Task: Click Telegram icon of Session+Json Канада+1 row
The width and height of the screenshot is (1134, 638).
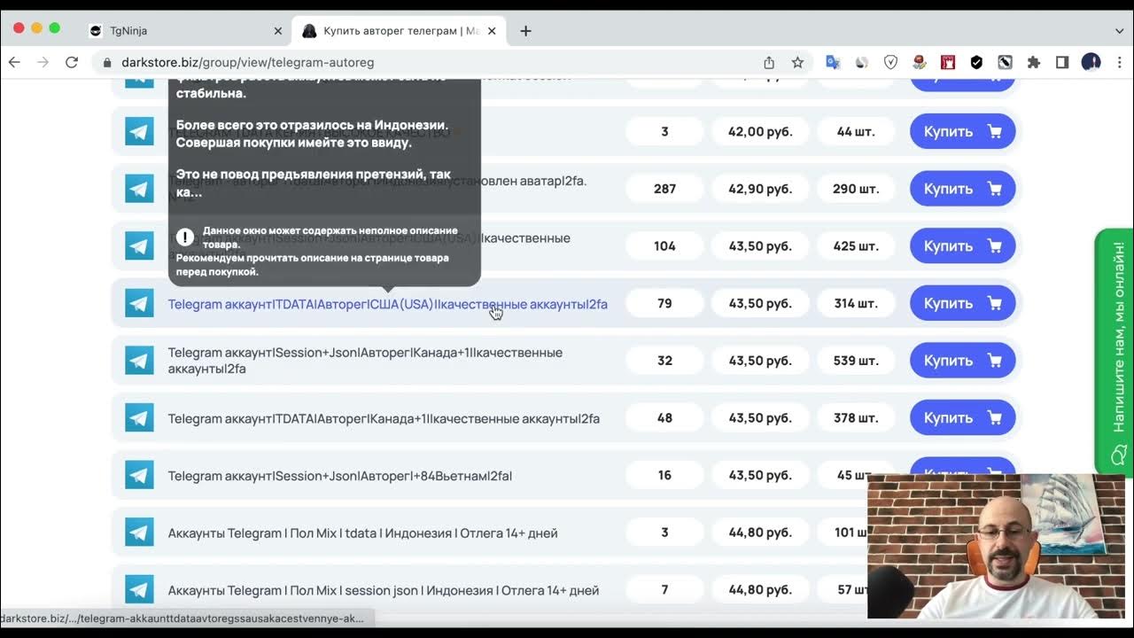Action: [x=139, y=361]
